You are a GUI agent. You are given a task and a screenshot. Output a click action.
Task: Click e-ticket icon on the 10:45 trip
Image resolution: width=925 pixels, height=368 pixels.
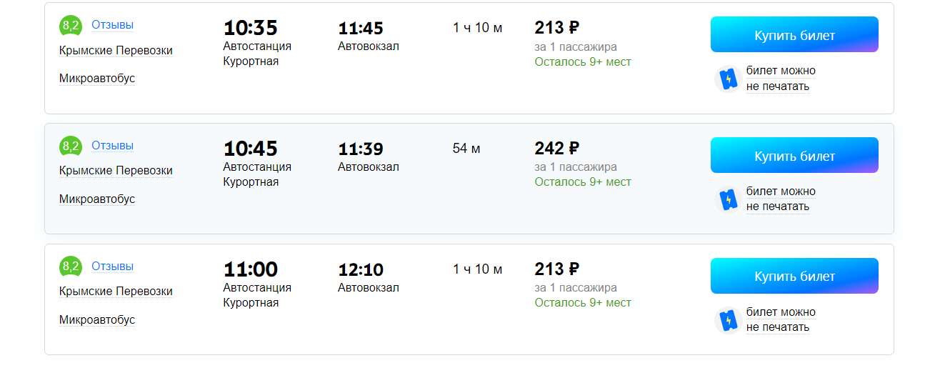(x=728, y=199)
